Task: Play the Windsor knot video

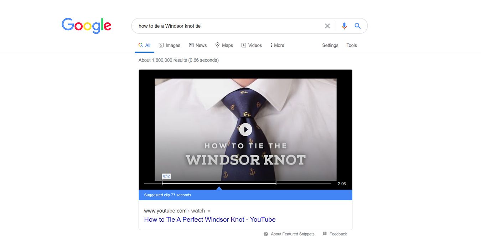Action: click(x=245, y=129)
